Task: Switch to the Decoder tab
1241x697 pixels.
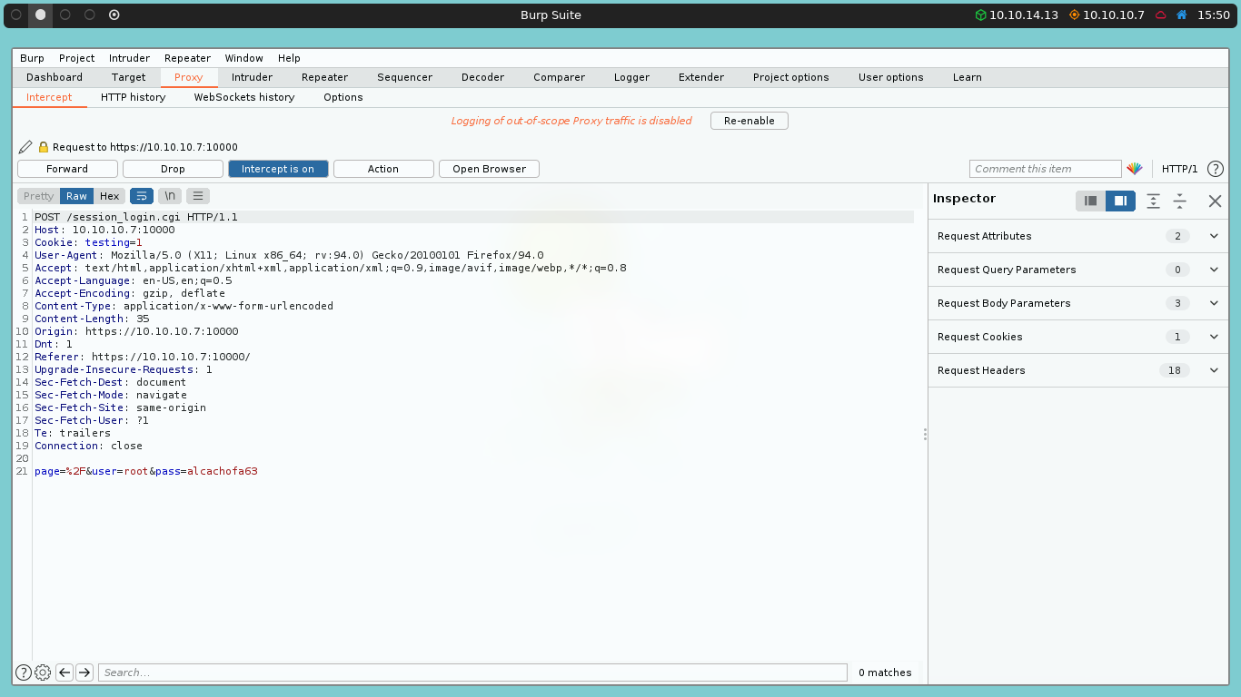Action: click(x=482, y=77)
